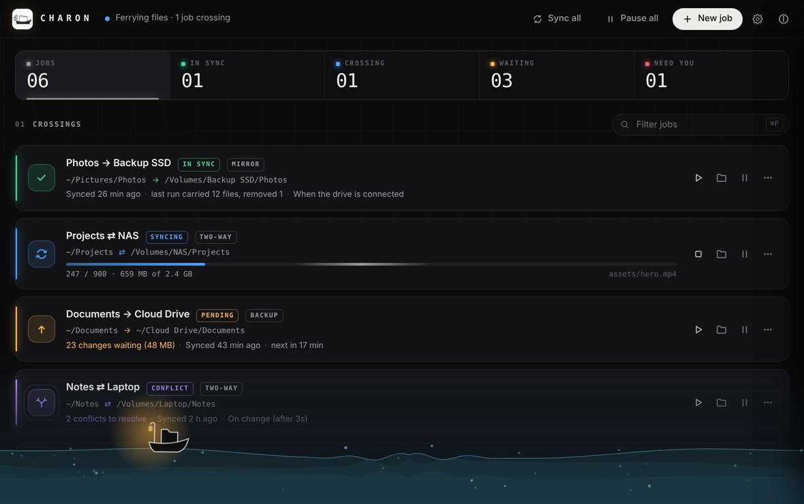
Task: Click the IN SYNC status badge
Action: [x=199, y=164]
